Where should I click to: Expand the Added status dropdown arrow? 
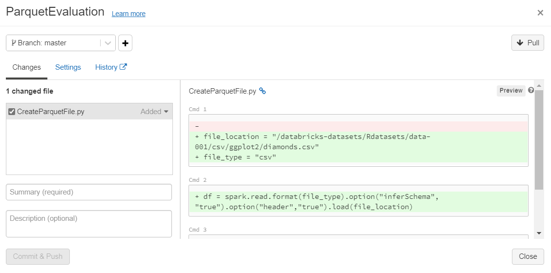[166, 112]
